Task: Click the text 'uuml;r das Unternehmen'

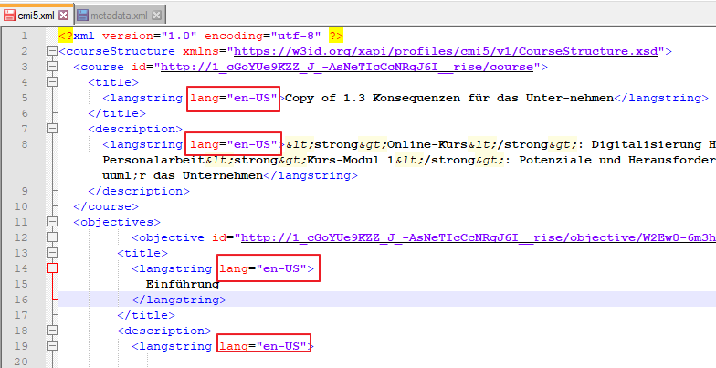Action: [183, 175]
